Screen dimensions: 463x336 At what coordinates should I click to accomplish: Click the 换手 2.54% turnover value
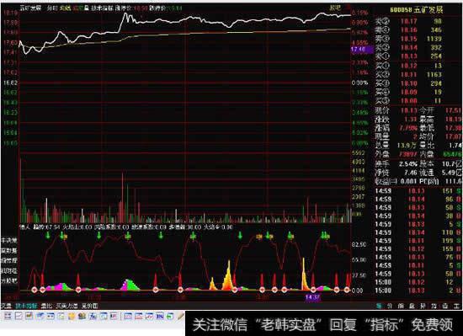[x=408, y=163]
